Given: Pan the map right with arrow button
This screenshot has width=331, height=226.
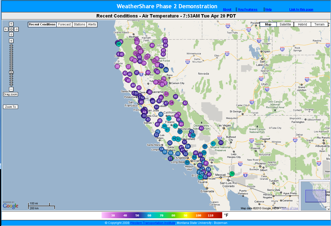Looking at the screenshot, I should (x=16, y=29).
